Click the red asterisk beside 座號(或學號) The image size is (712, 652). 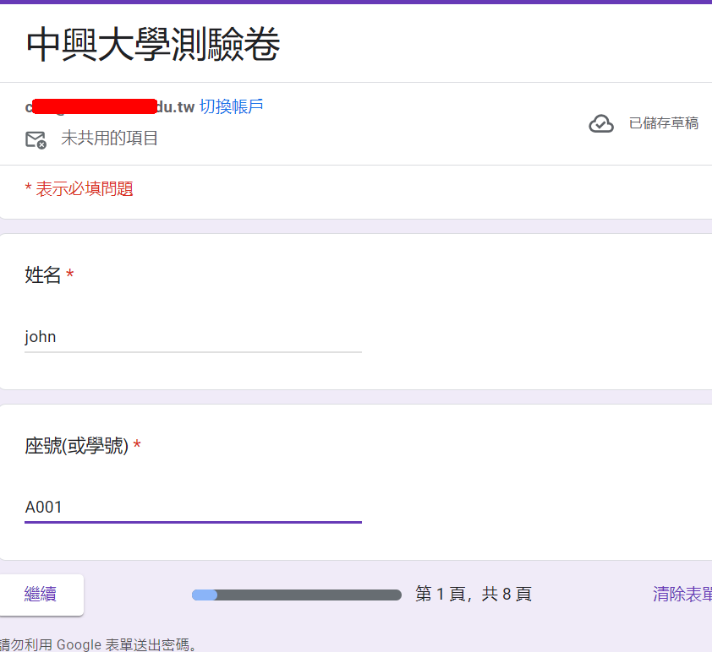click(x=137, y=446)
